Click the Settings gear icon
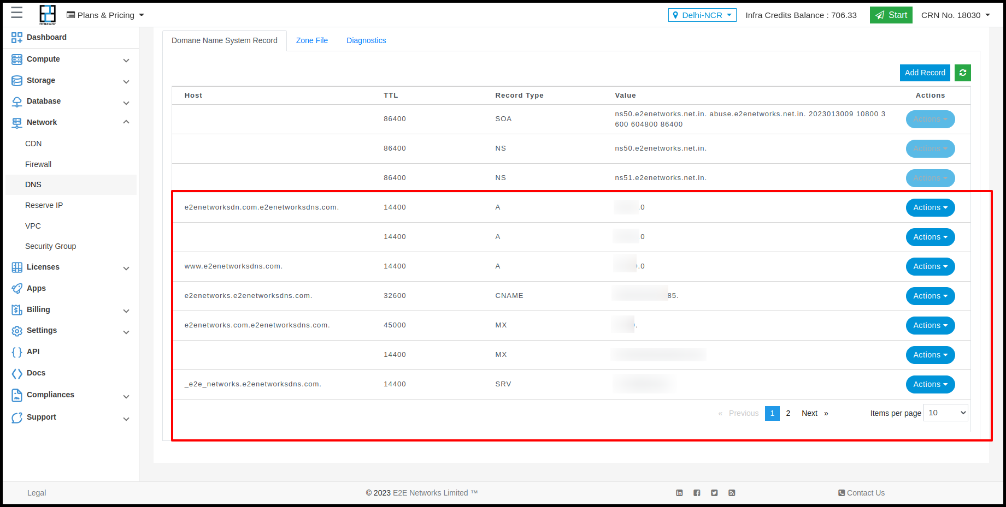Screen dimensions: 1006x507 click(17, 331)
